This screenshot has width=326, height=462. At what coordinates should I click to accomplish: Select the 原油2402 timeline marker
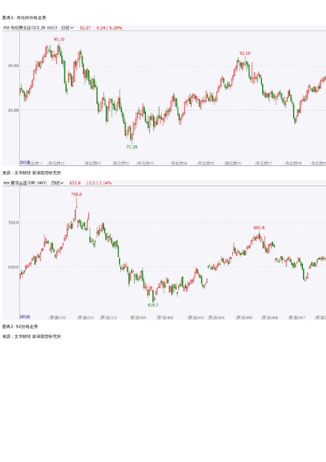click(x=165, y=318)
